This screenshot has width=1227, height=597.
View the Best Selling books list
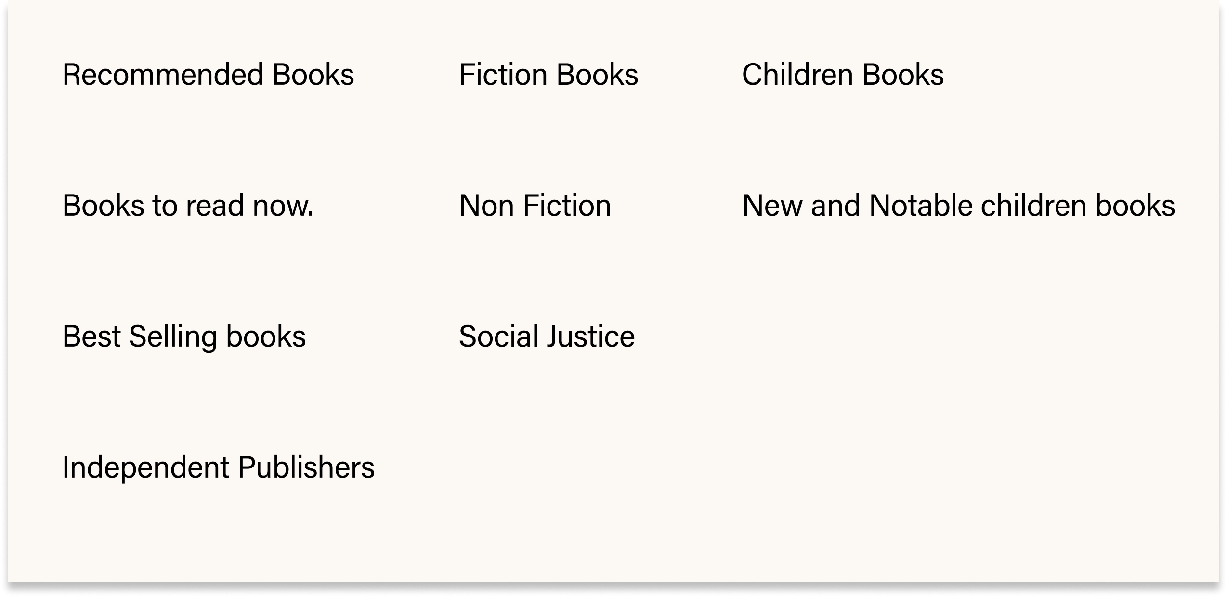[x=184, y=336]
